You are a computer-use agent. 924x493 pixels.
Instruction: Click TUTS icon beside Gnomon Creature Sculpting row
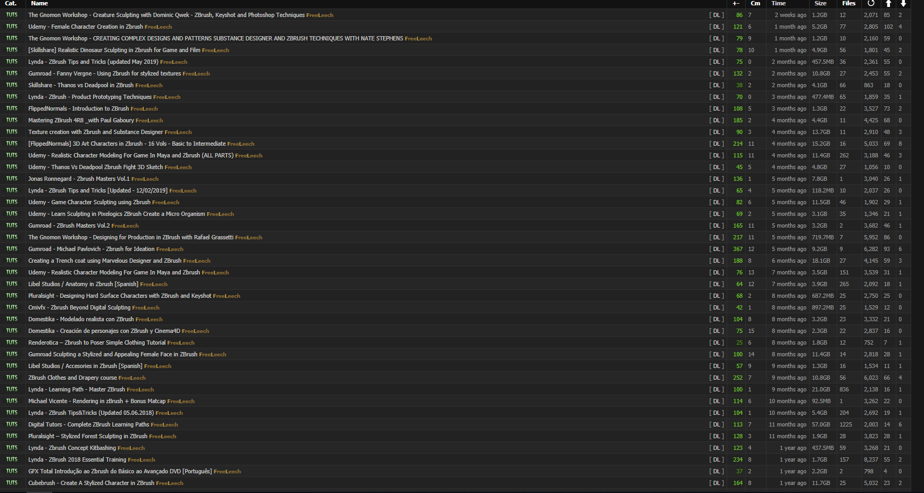tap(12, 15)
